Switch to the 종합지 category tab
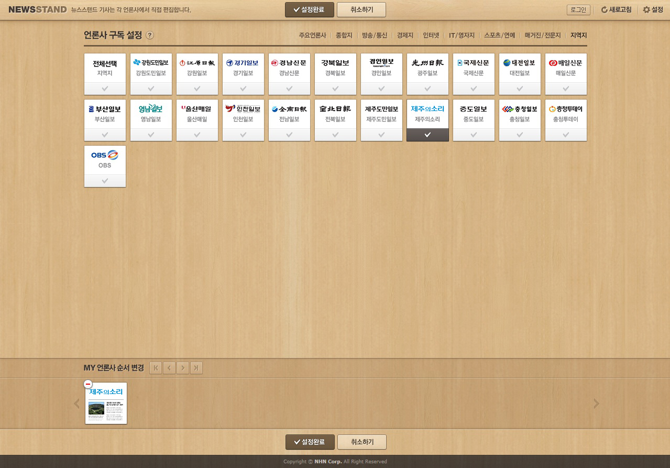This screenshot has width=670, height=468. click(x=344, y=35)
